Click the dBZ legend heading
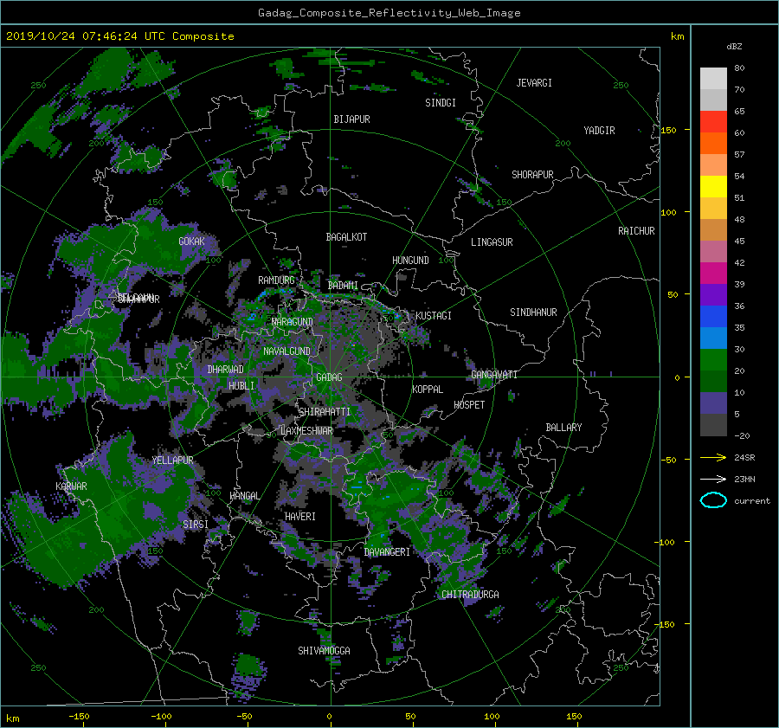Viewport: 779px width, 728px height. 734,46
